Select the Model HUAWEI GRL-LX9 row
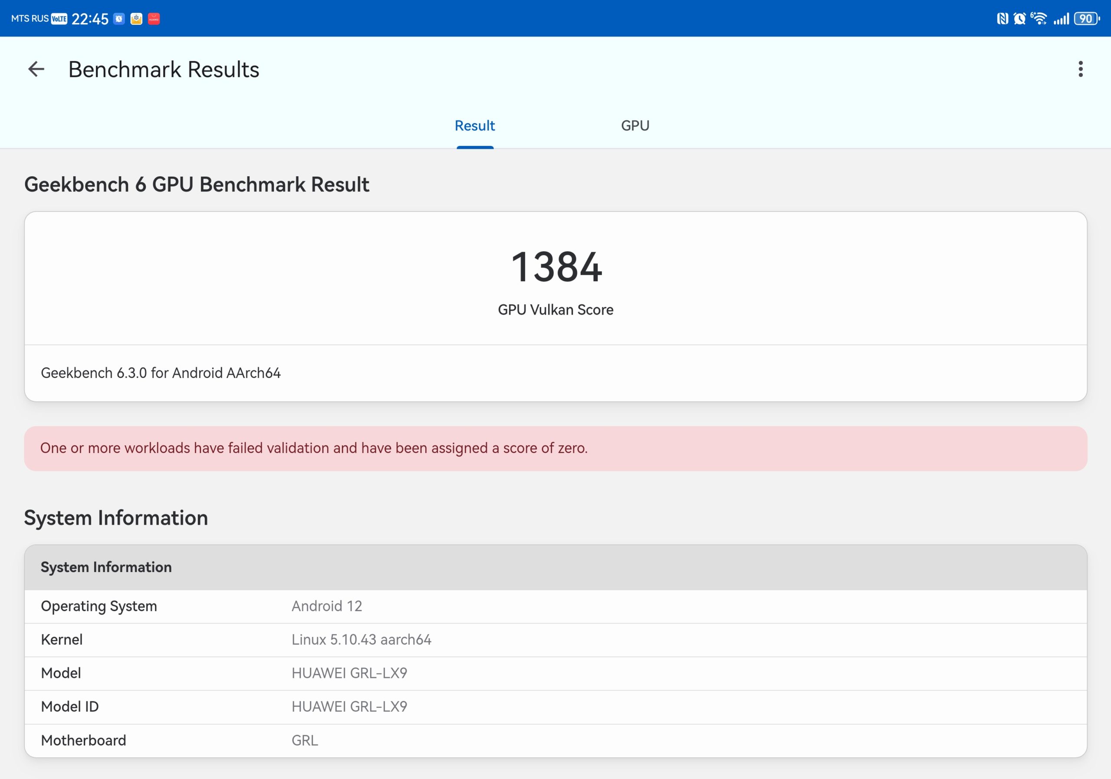 tap(555, 674)
